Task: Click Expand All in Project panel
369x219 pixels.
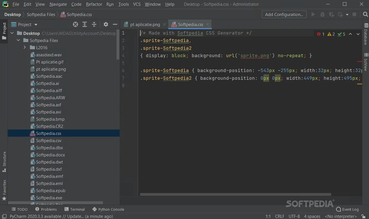Action: [x=85, y=24]
